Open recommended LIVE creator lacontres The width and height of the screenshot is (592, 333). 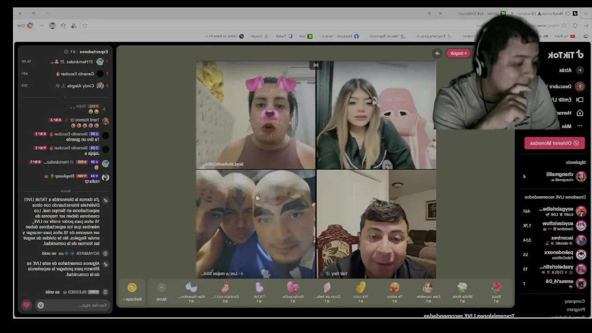click(555, 240)
